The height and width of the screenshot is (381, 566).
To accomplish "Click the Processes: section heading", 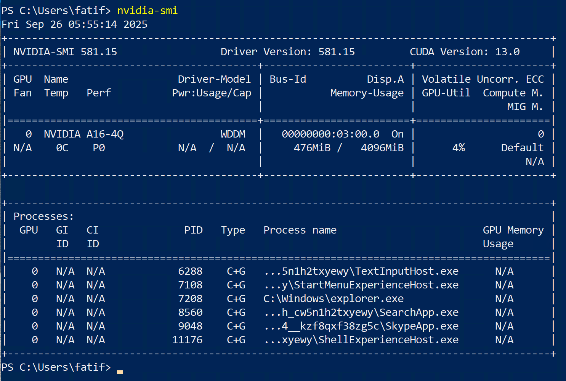I will (x=43, y=216).
